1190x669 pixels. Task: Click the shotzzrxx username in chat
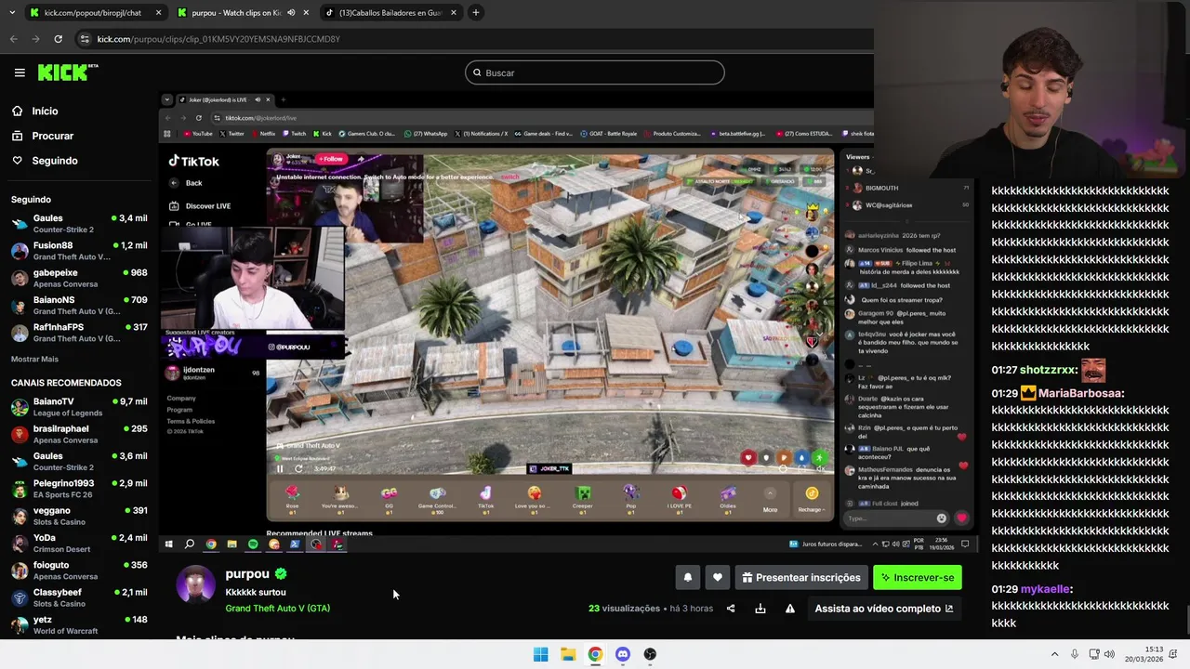(1049, 370)
